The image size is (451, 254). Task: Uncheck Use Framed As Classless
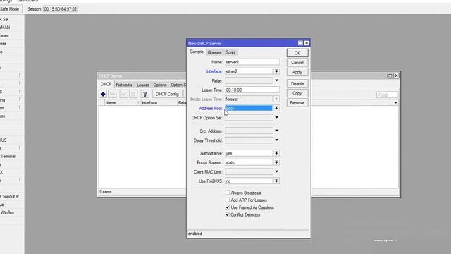(227, 207)
